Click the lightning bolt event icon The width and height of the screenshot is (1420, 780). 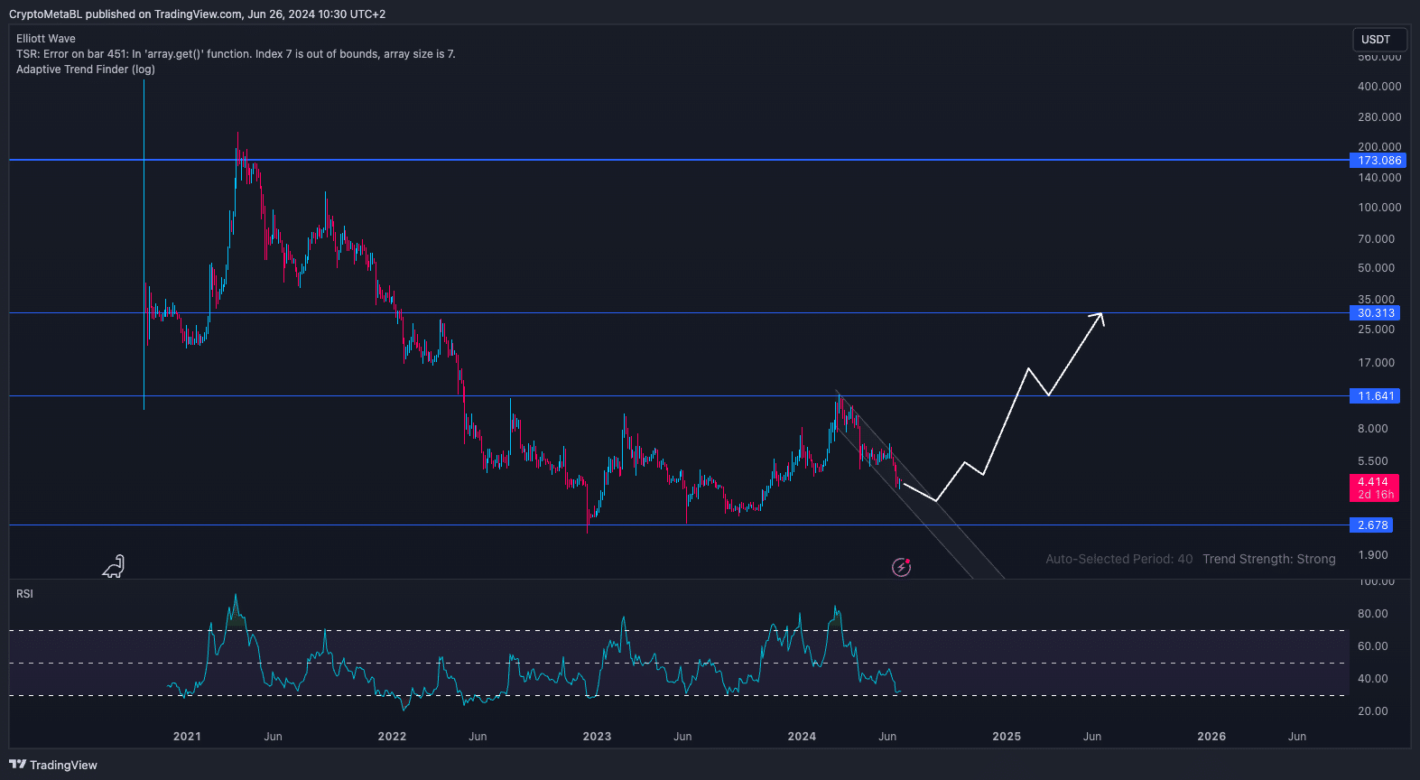[x=901, y=567]
